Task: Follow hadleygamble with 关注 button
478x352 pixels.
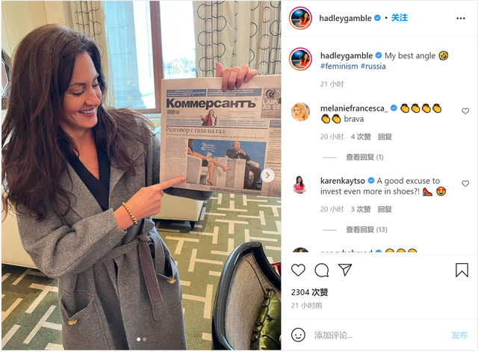Action: pyautogui.click(x=400, y=18)
